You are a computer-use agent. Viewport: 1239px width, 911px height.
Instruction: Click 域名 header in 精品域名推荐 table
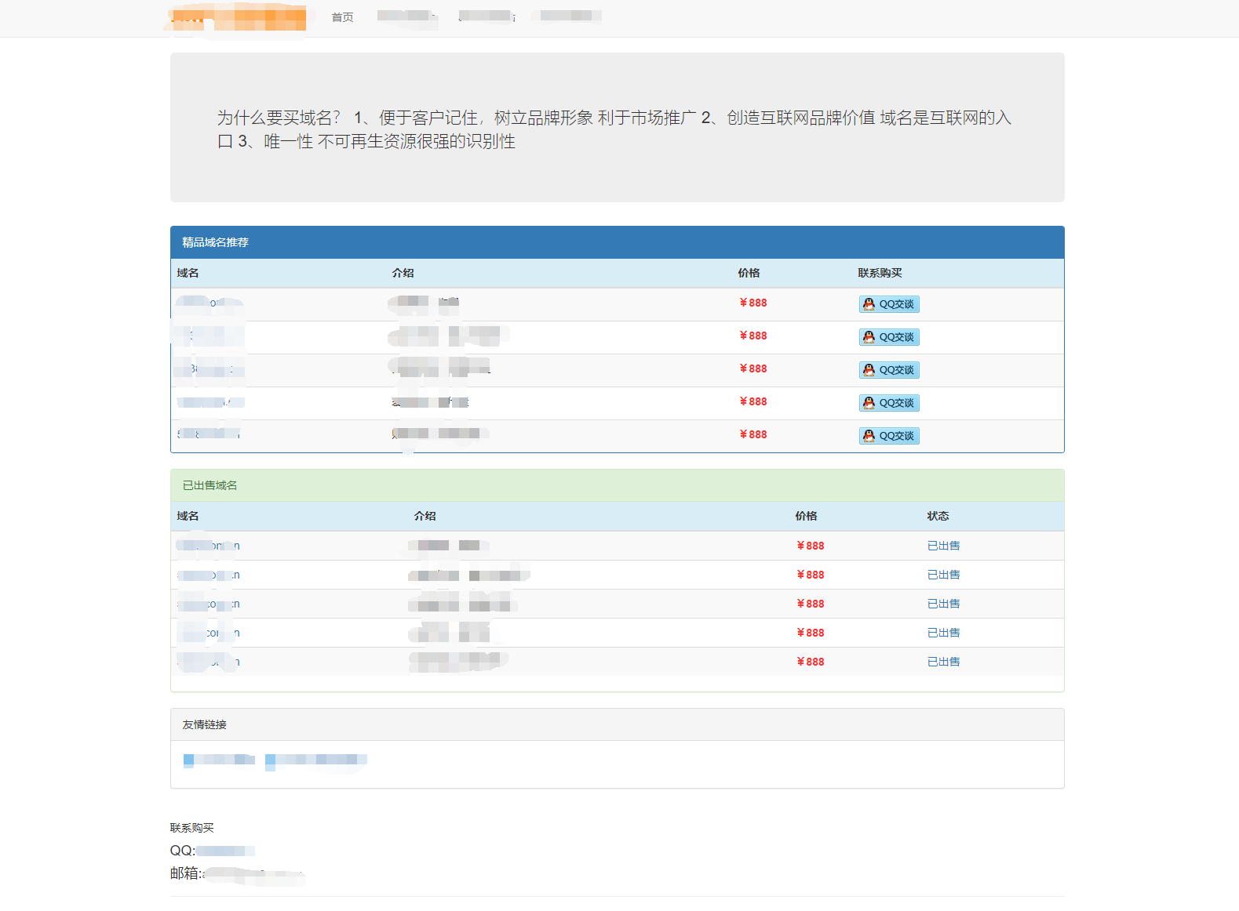coord(188,273)
